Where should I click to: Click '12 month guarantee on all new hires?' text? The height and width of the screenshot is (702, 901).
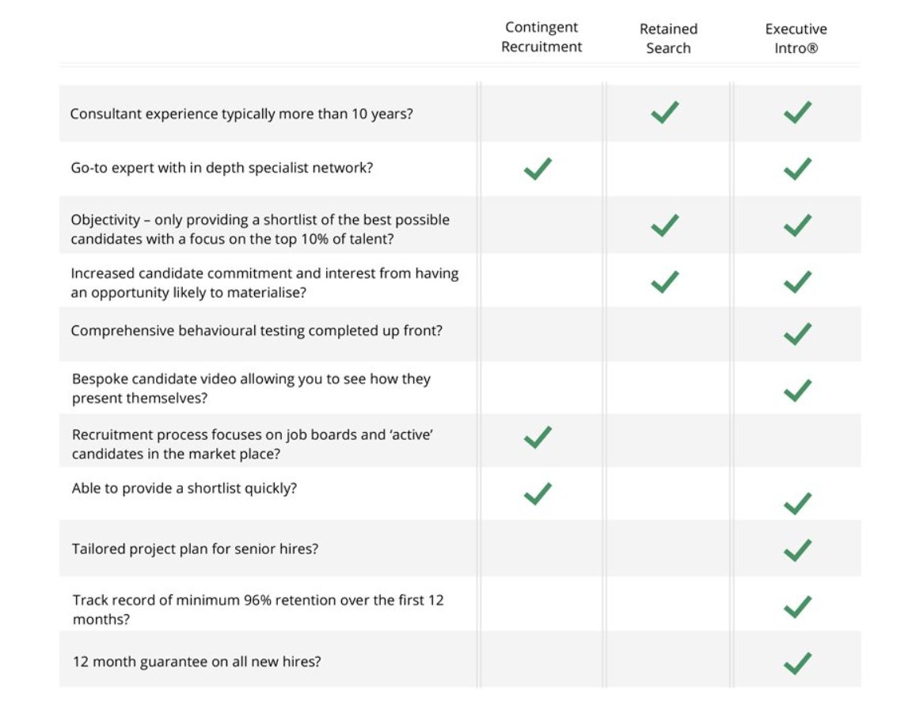pyautogui.click(x=196, y=662)
